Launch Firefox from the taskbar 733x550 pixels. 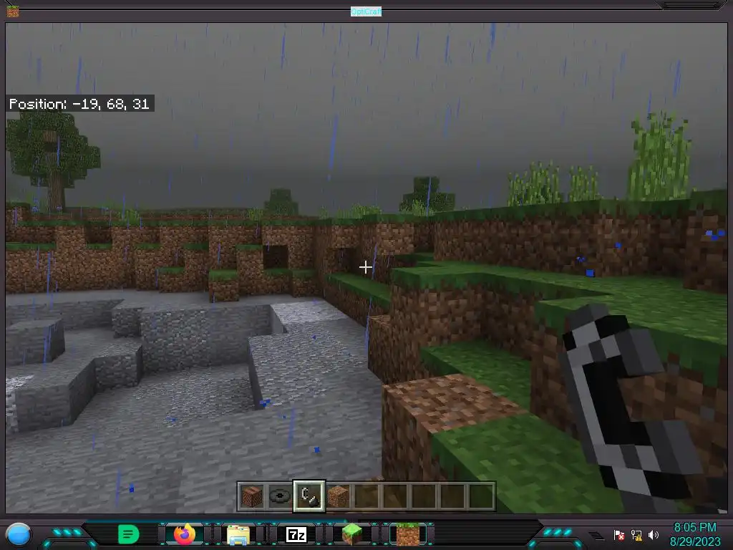click(184, 534)
